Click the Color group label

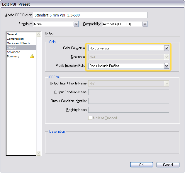pos(53,42)
